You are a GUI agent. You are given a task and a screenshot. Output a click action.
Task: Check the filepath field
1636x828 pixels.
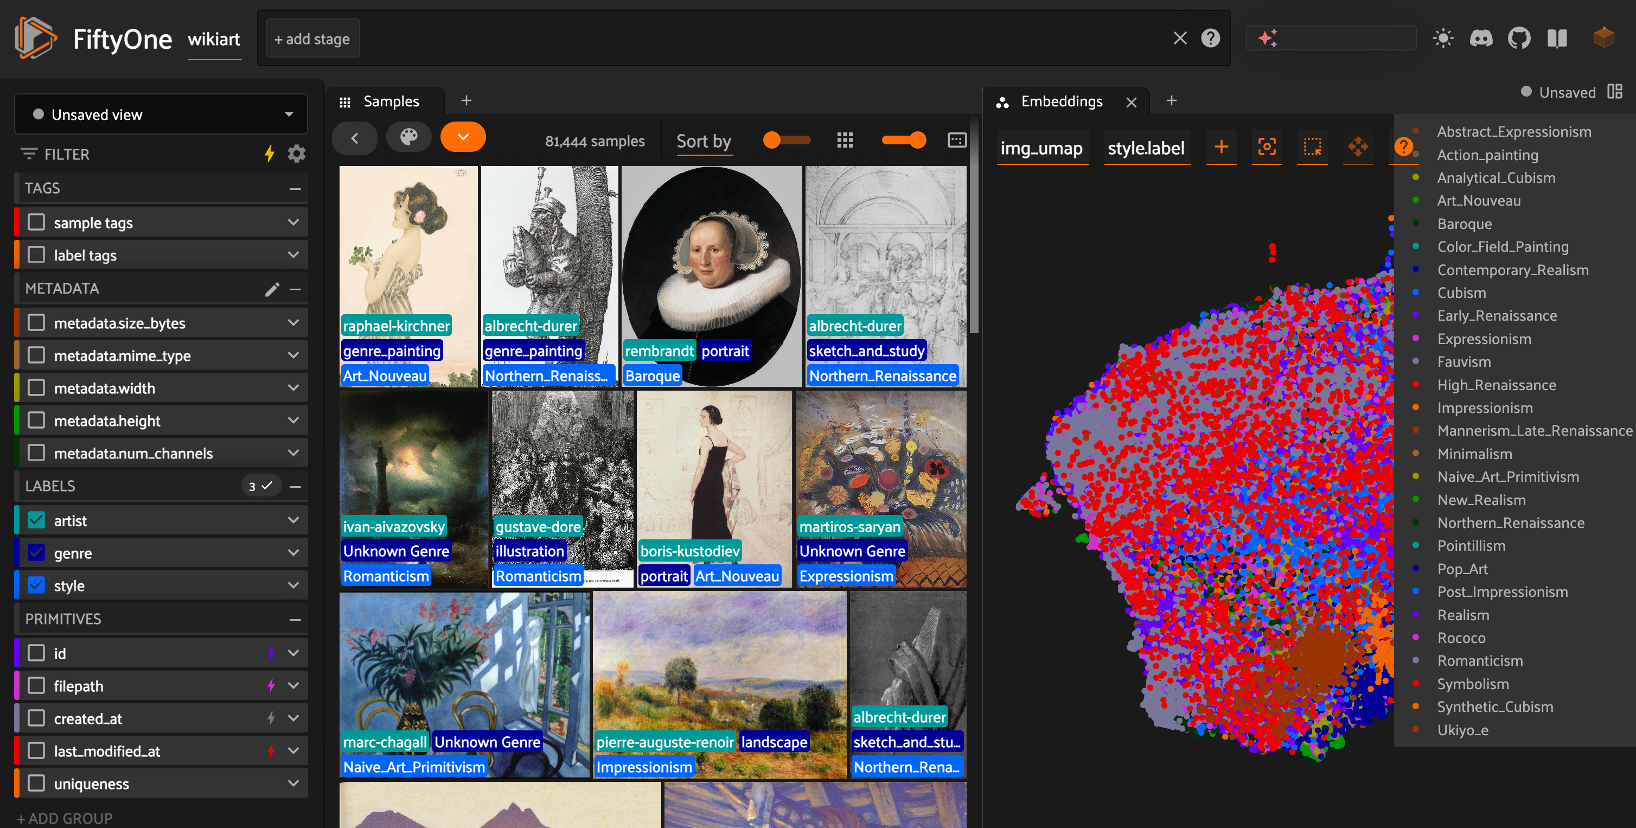(x=37, y=686)
